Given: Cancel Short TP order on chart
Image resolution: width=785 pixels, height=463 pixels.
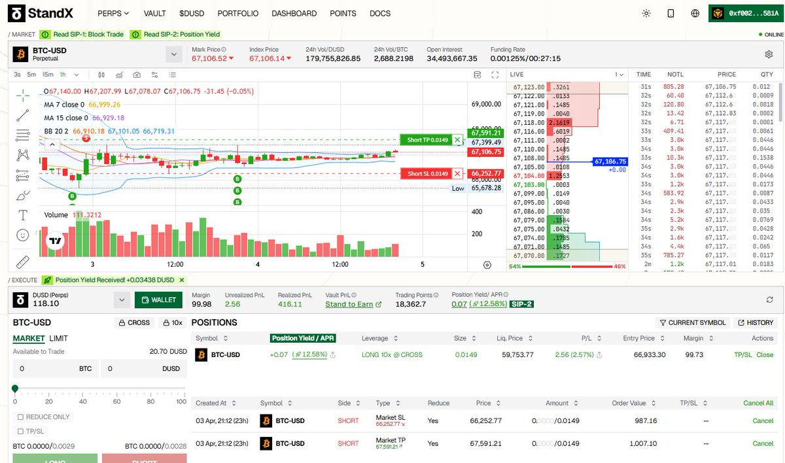Looking at the screenshot, I should coord(457,139).
